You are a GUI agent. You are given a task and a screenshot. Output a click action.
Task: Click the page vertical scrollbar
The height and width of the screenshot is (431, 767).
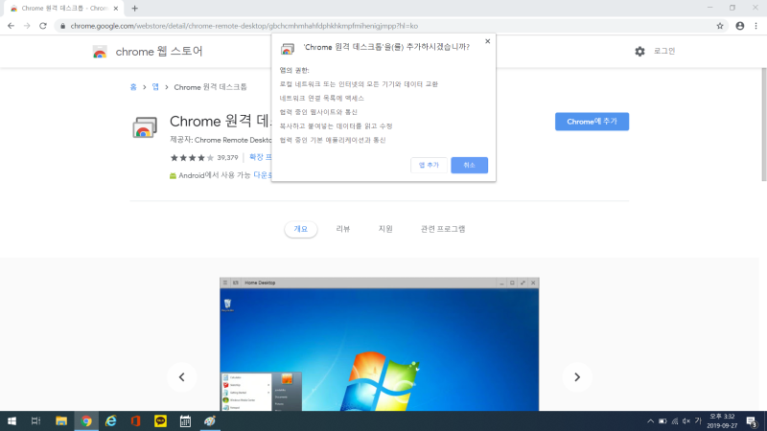point(763,125)
